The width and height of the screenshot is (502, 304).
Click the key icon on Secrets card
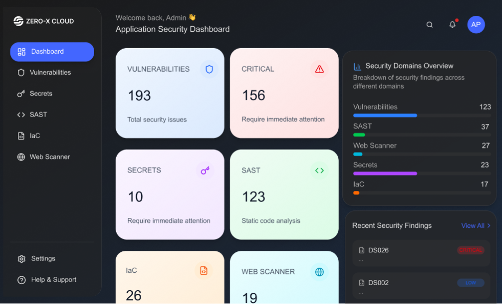[205, 170]
